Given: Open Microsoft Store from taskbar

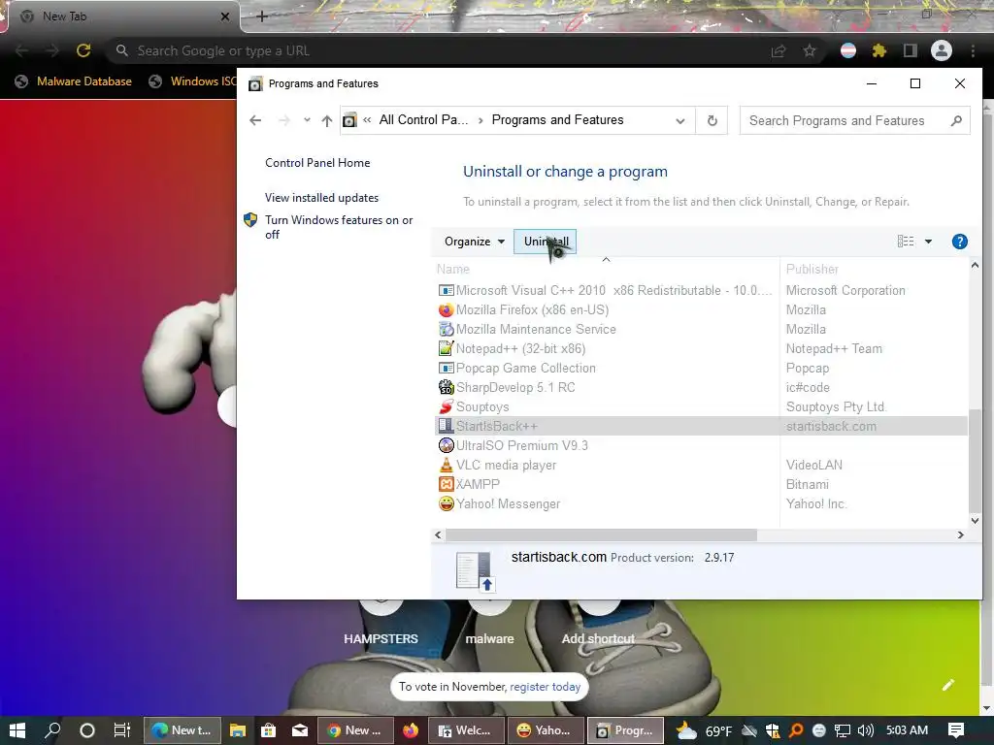Looking at the screenshot, I should (268, 730).
